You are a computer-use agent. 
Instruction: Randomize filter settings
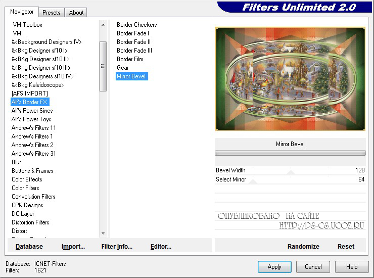pyautogui.click(x=303, y=247)
